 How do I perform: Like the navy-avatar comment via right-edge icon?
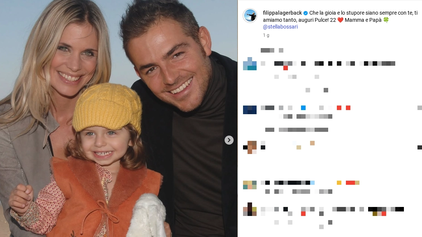pyautogui.click(x=420, y=108)
